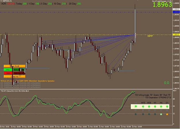Viewport: 180px width, 129px height.
Task: Click the 10 Day: 219 ADR value
Action: click(60, 4)
